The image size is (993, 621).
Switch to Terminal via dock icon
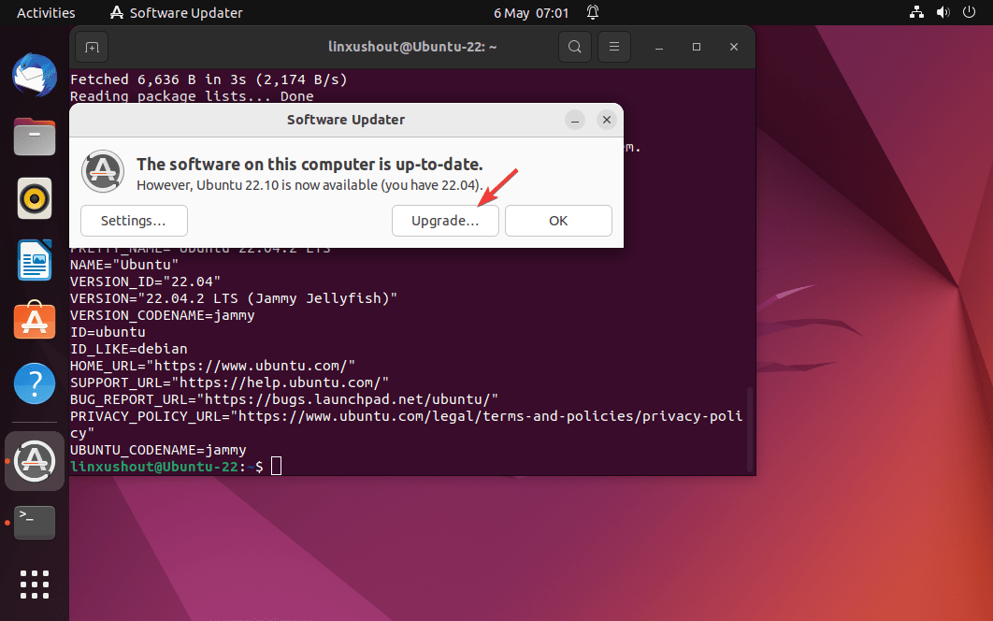(x=35, y=522)
